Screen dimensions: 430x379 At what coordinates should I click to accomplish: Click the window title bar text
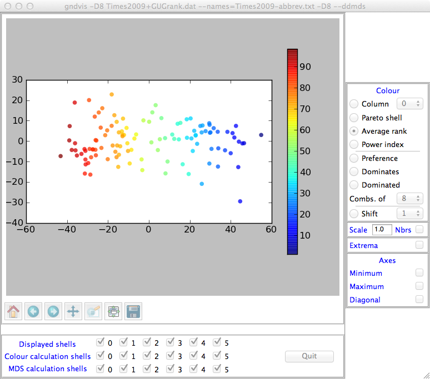tap(215, 6)
